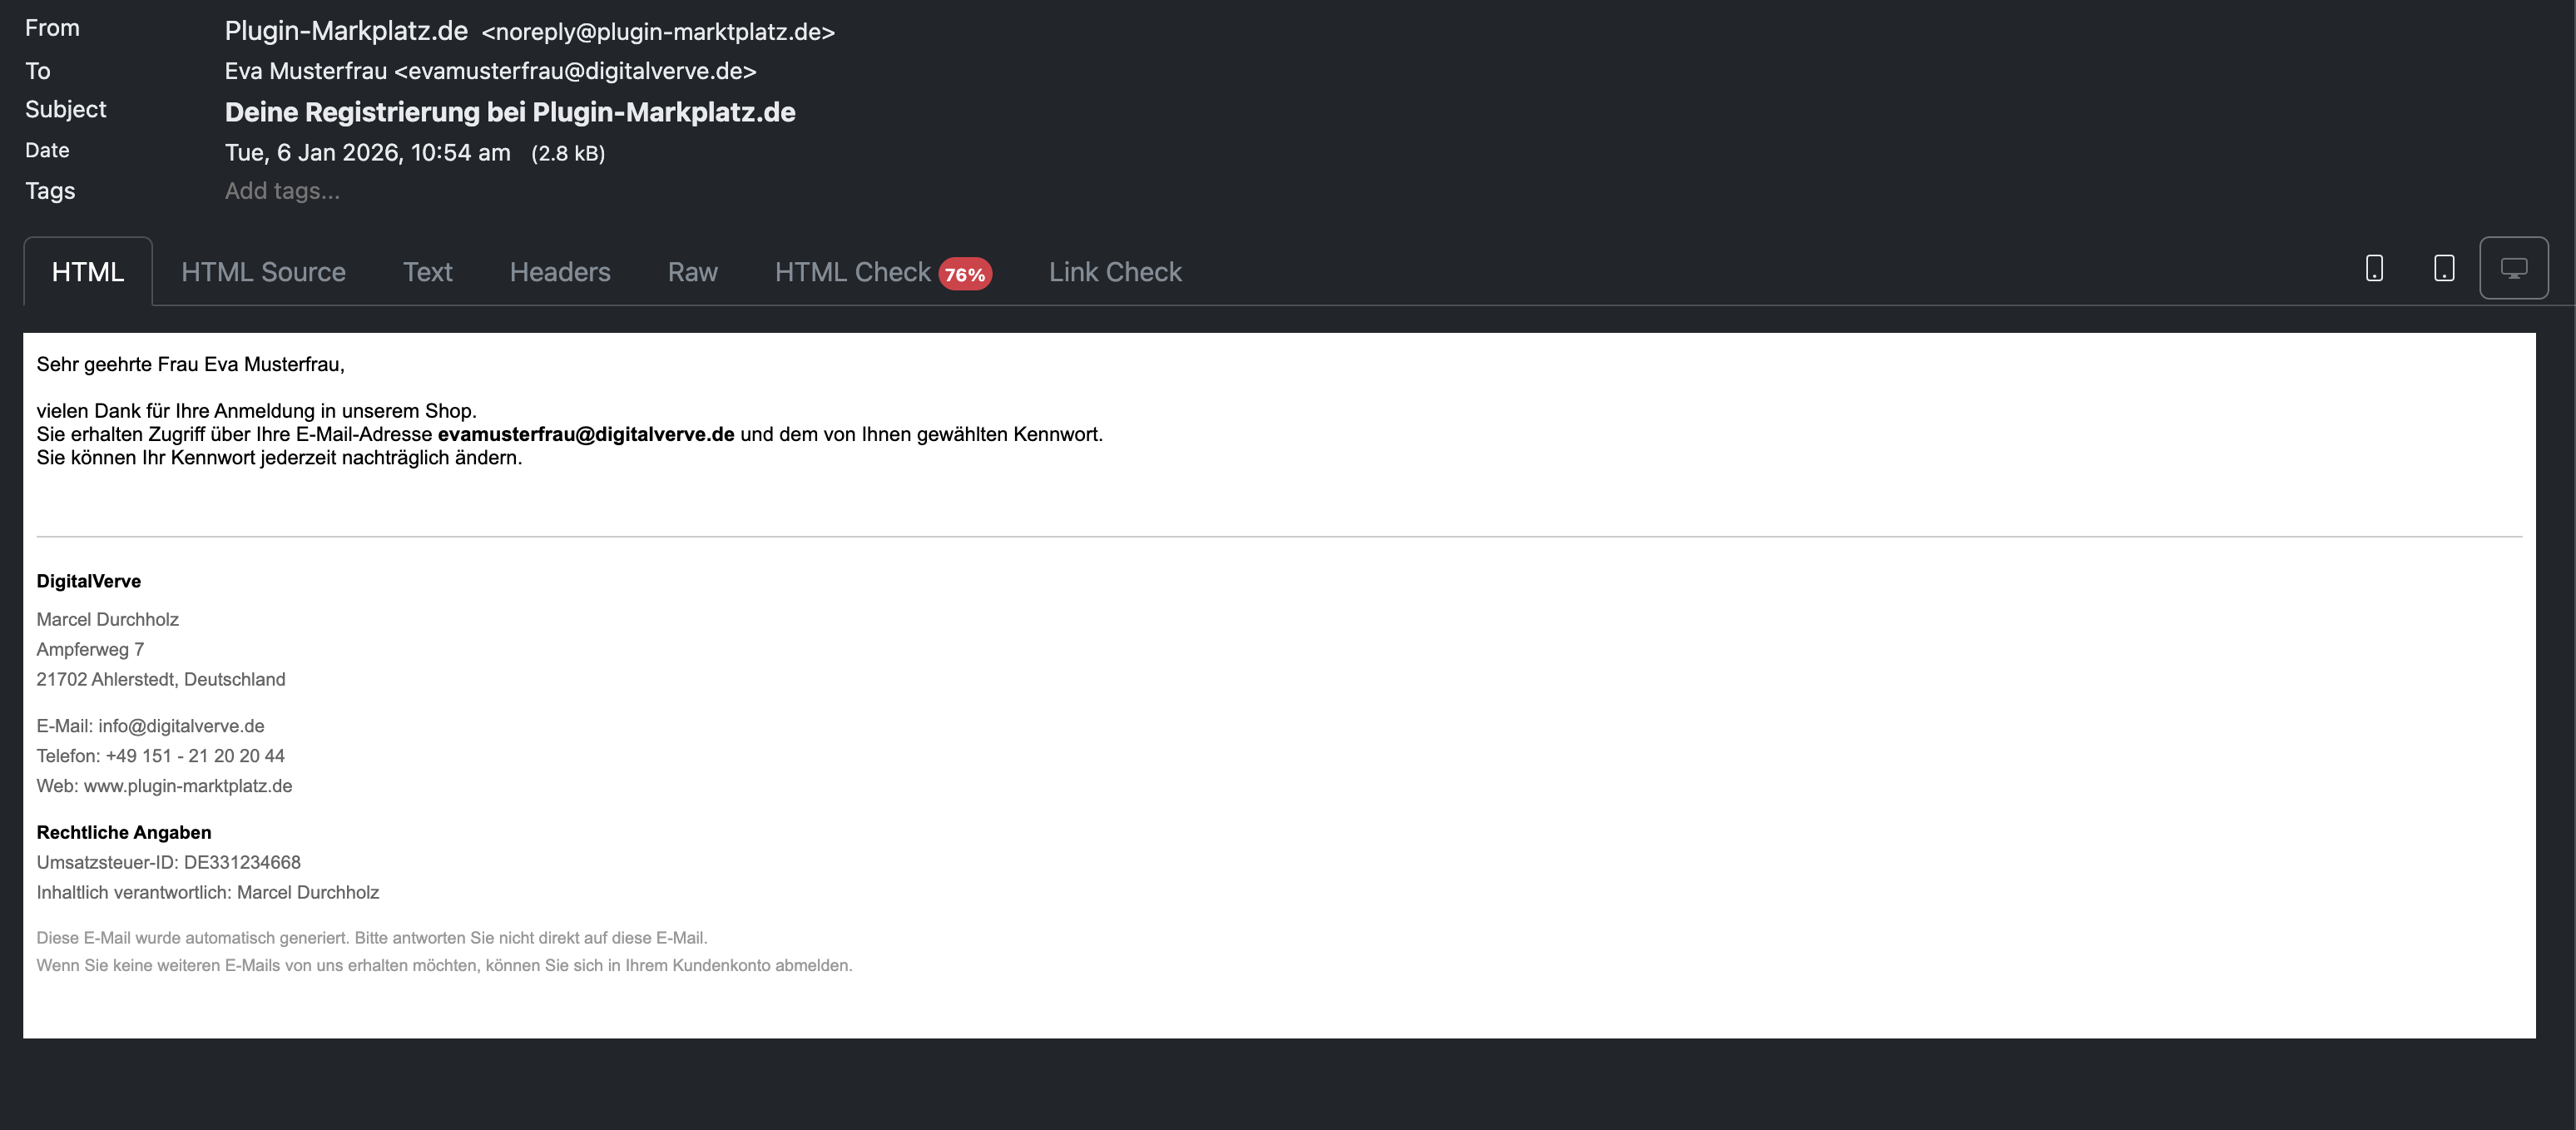Switch to the Link Check tab
The height and width of the screenshot is (1130, 2576).
click(x=1115, y=272)
